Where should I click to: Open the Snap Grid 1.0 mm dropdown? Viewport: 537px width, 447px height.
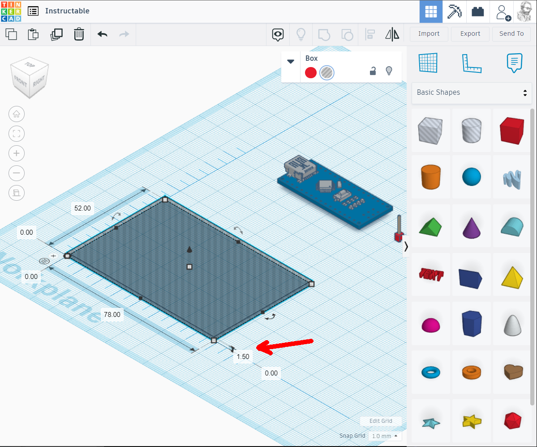(x=385, y=436)
